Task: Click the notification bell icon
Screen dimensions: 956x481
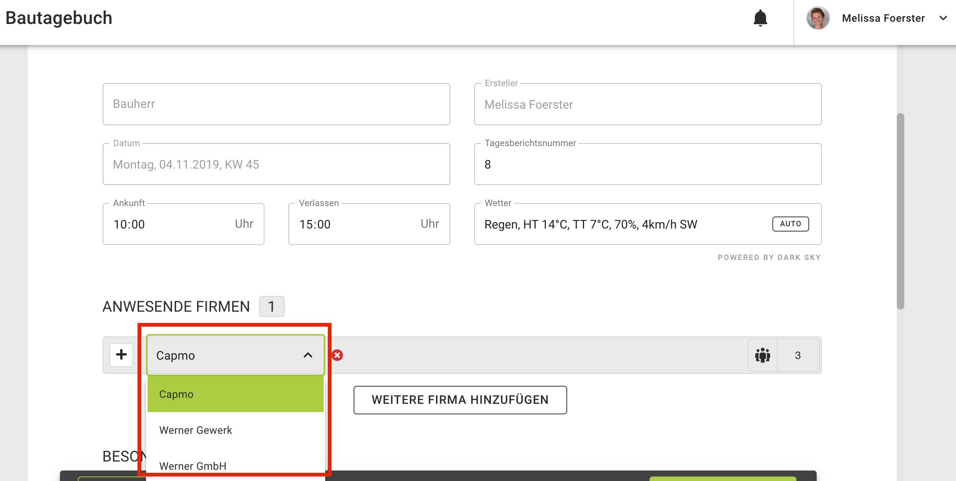Action: pos(760,18)
